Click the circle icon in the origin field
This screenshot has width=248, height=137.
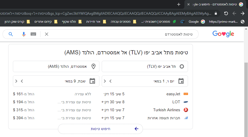coord(182,66)
